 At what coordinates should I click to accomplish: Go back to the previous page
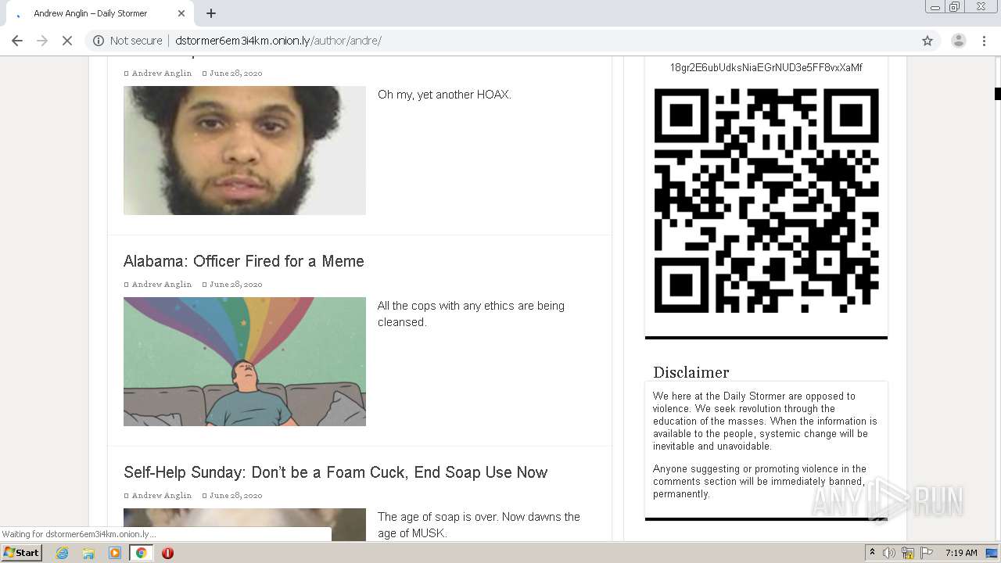pyautogui.click(x=17, y=41)
